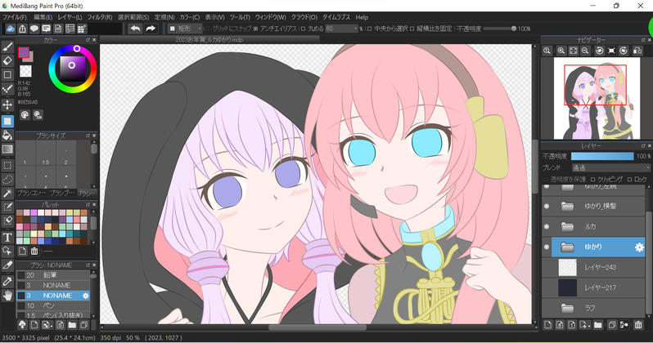Image resolution: width=653 pixels, height=343 pixels.
Task: Select レイヤー-243 layer
Action: click(593, 267)
